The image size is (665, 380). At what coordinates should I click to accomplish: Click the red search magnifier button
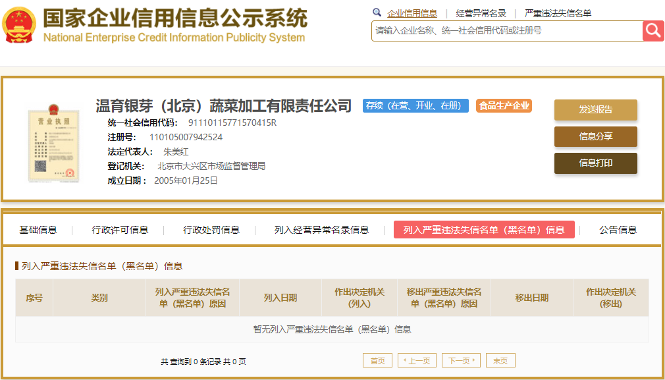point(653,30)
